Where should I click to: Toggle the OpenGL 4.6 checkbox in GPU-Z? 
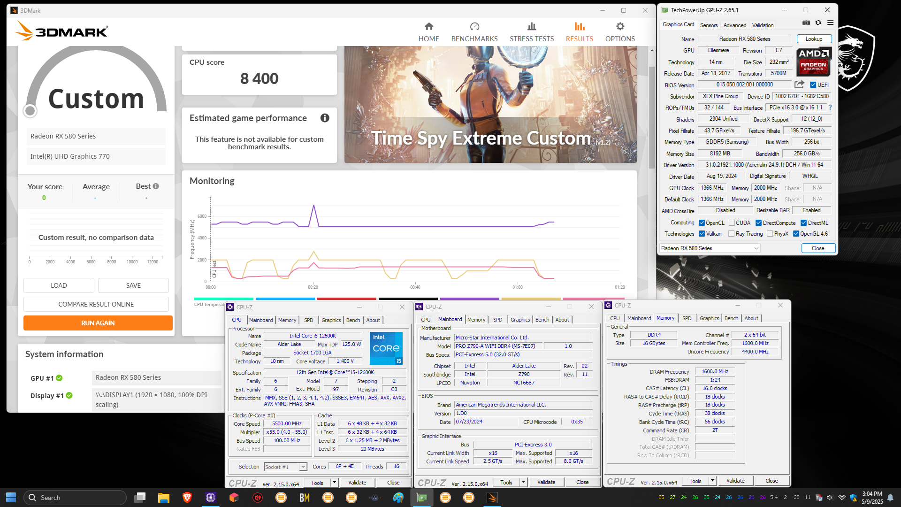(x=796, y=234)
